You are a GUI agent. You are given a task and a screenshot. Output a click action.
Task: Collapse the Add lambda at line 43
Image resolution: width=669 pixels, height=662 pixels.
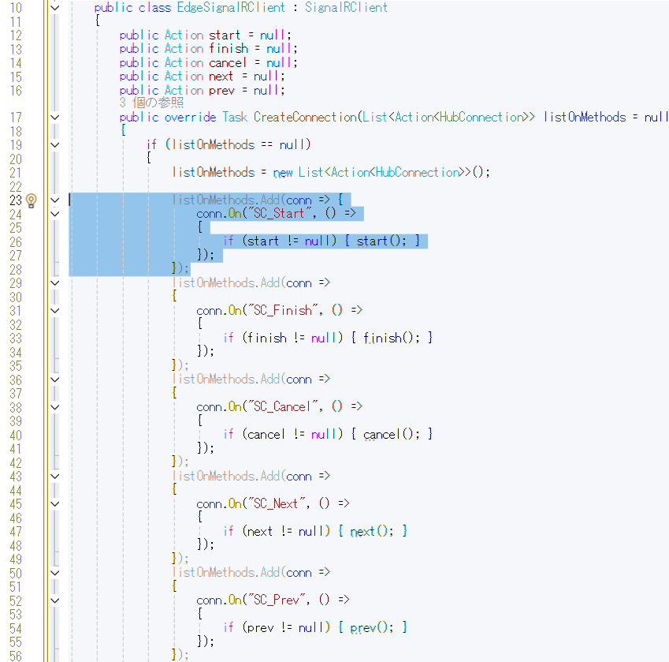pos(55,477)
